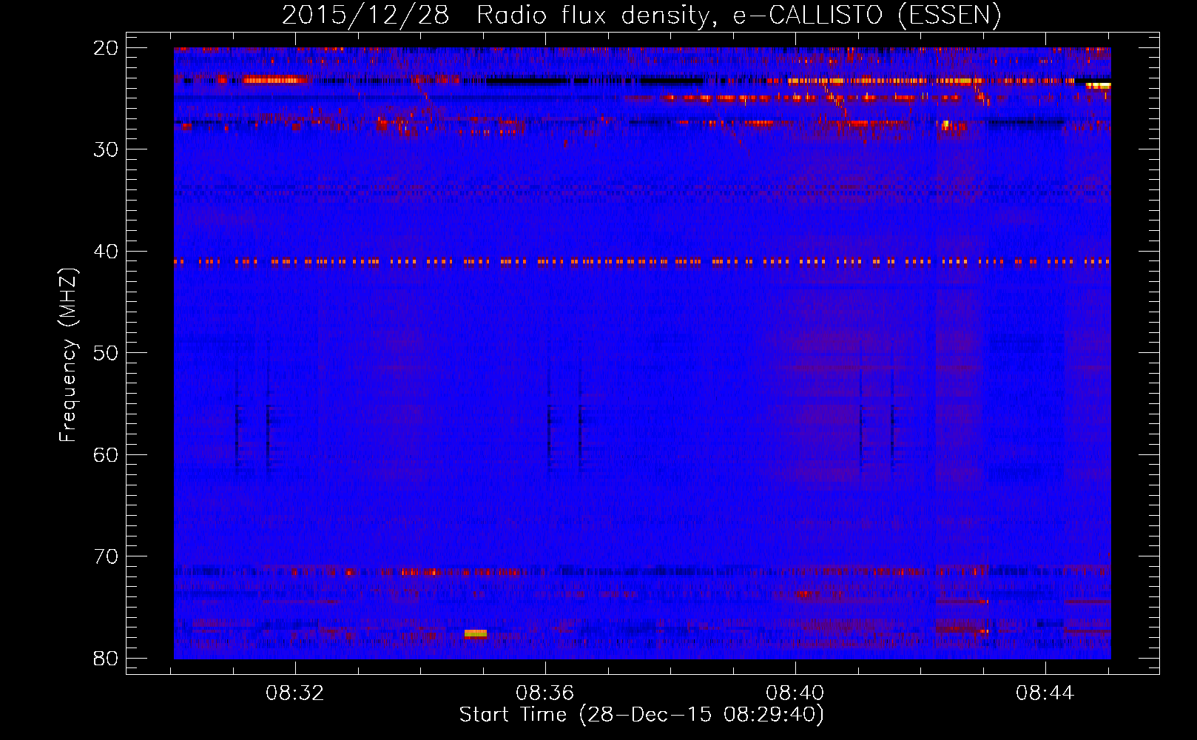The height and width of the screenshot is (740, 1197).
Task: Click the 30 MHz frequency tick label
Action: click(x=107, y=149)
